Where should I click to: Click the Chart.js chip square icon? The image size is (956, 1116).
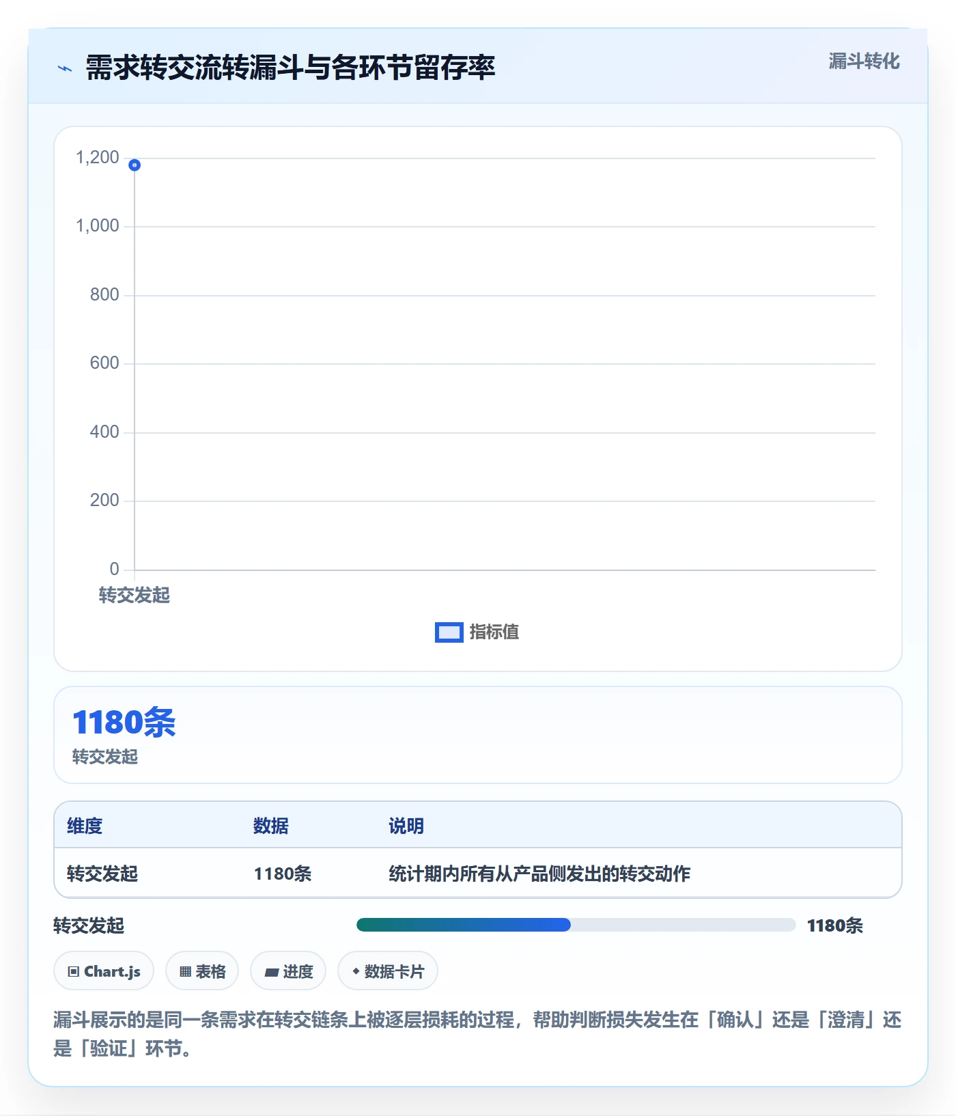[x=74, y=972]
